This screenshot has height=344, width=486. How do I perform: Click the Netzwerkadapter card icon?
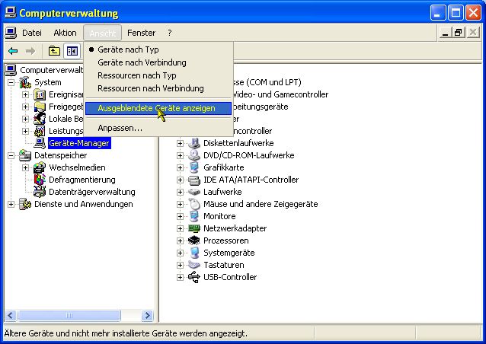click(194, 228)
